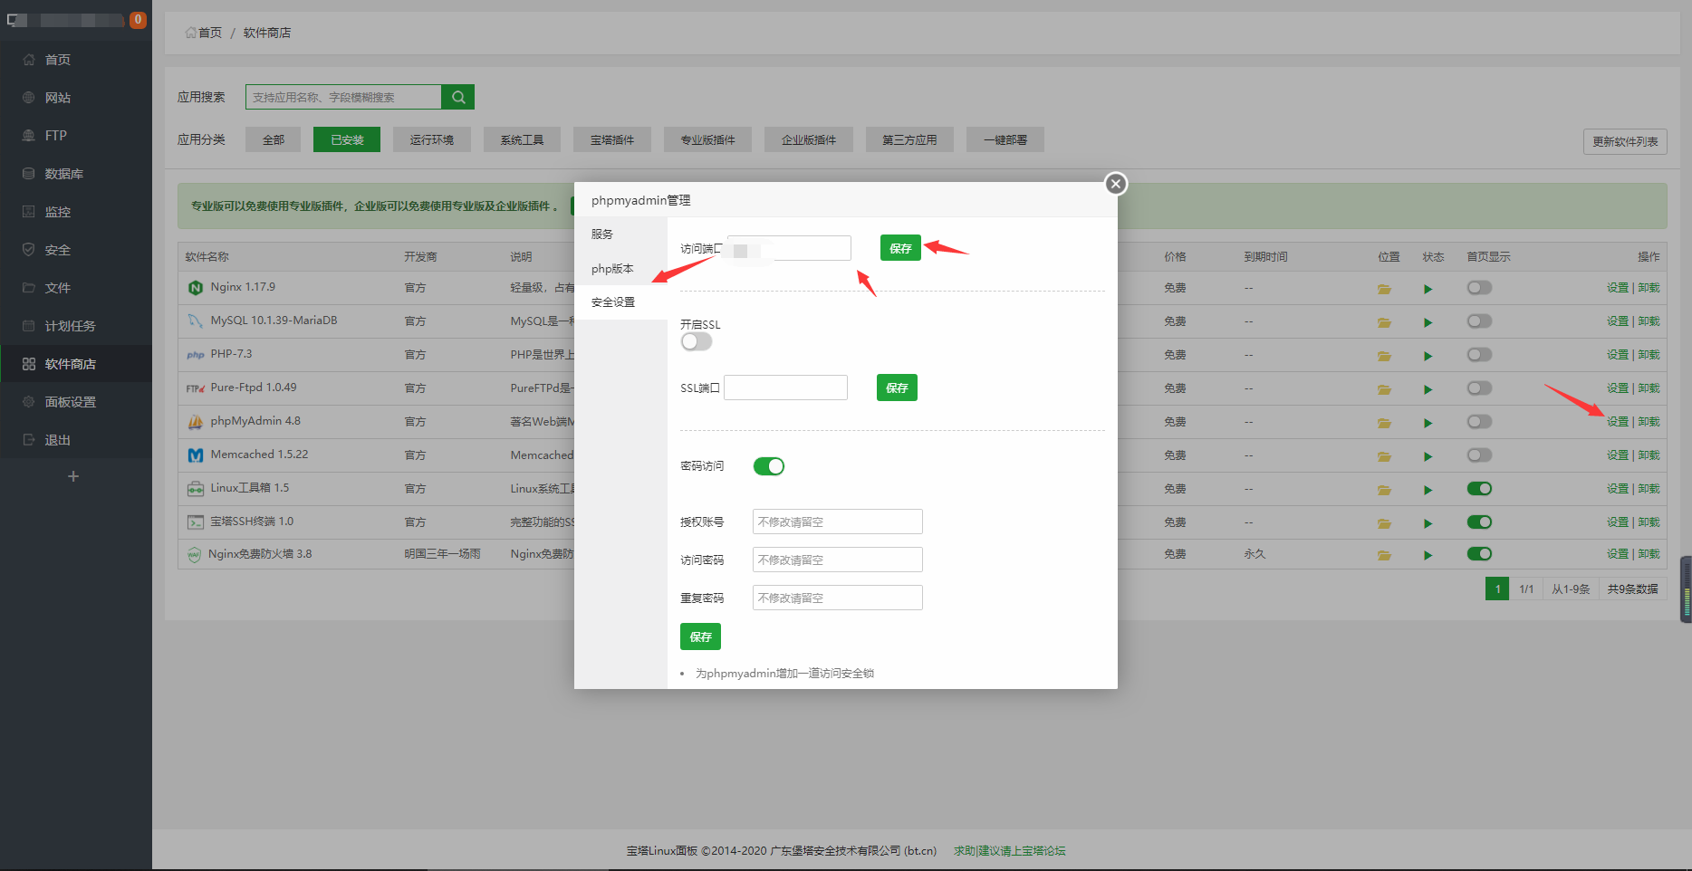Toggle homepage display for Nginx 1.17.9
Image resolution: width=1692 pixels, height=871 pixels.
(x=1479, y=288)
